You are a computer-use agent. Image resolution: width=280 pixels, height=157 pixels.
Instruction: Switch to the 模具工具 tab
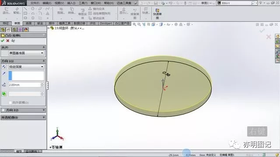pyautogui.click(x=65, y=23)
